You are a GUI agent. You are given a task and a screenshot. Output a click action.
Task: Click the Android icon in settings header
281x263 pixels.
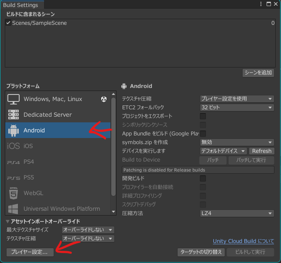pyautogui.click(x=124, y=86)
